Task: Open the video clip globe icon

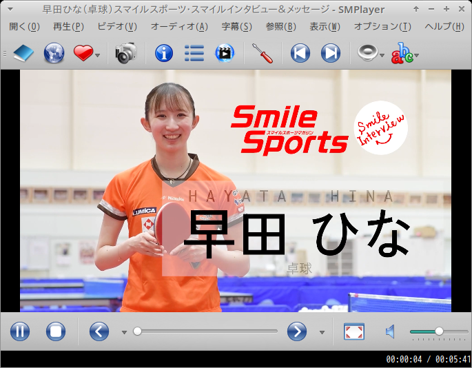Action: 225,53
